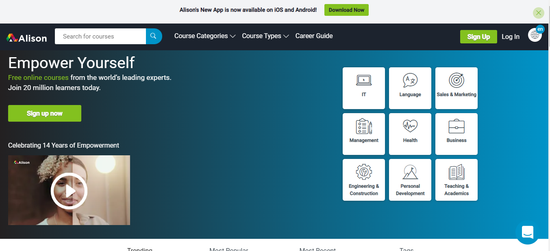Expand the Course Types dropdown
The width and height of the screenshot is (550, 251).
click(x=265, y=36)
